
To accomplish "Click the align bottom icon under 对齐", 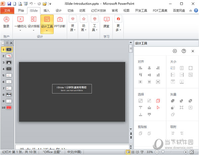I will 158,75.
